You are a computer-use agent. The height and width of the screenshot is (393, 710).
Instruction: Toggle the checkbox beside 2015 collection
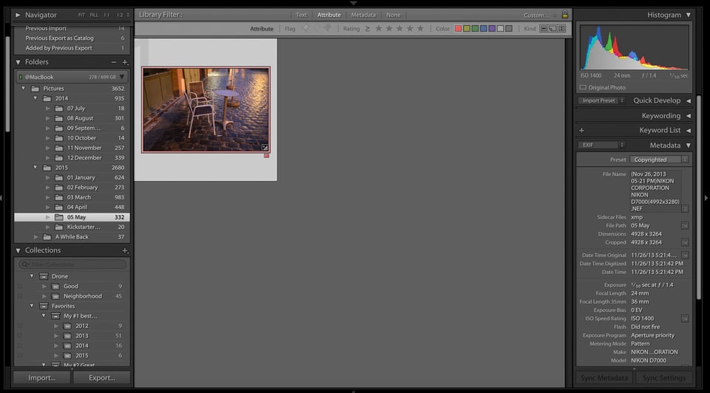click(19, 355)
